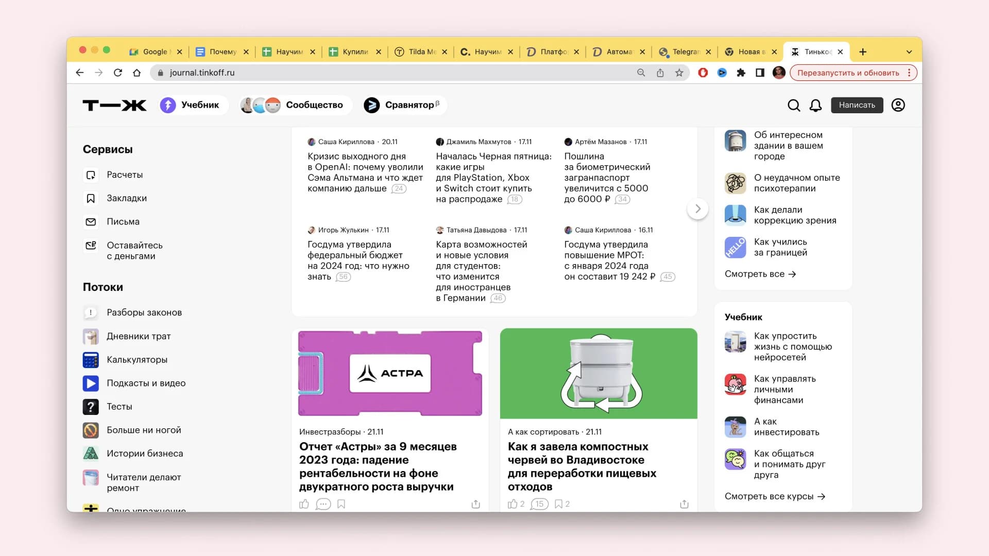Click the notifications bell icon
This screenshot has width=989, height=556.
pos(815,106)
